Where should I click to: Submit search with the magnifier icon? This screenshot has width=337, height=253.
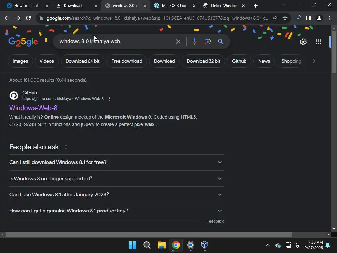220,41
